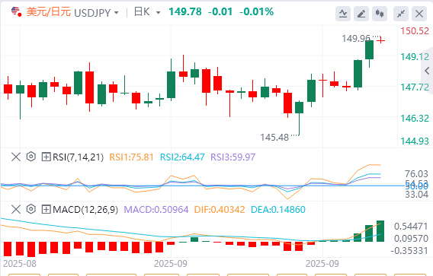Expand the right side panel chevron
Screen dimensions: 433x276
click(x=427, y=71)
